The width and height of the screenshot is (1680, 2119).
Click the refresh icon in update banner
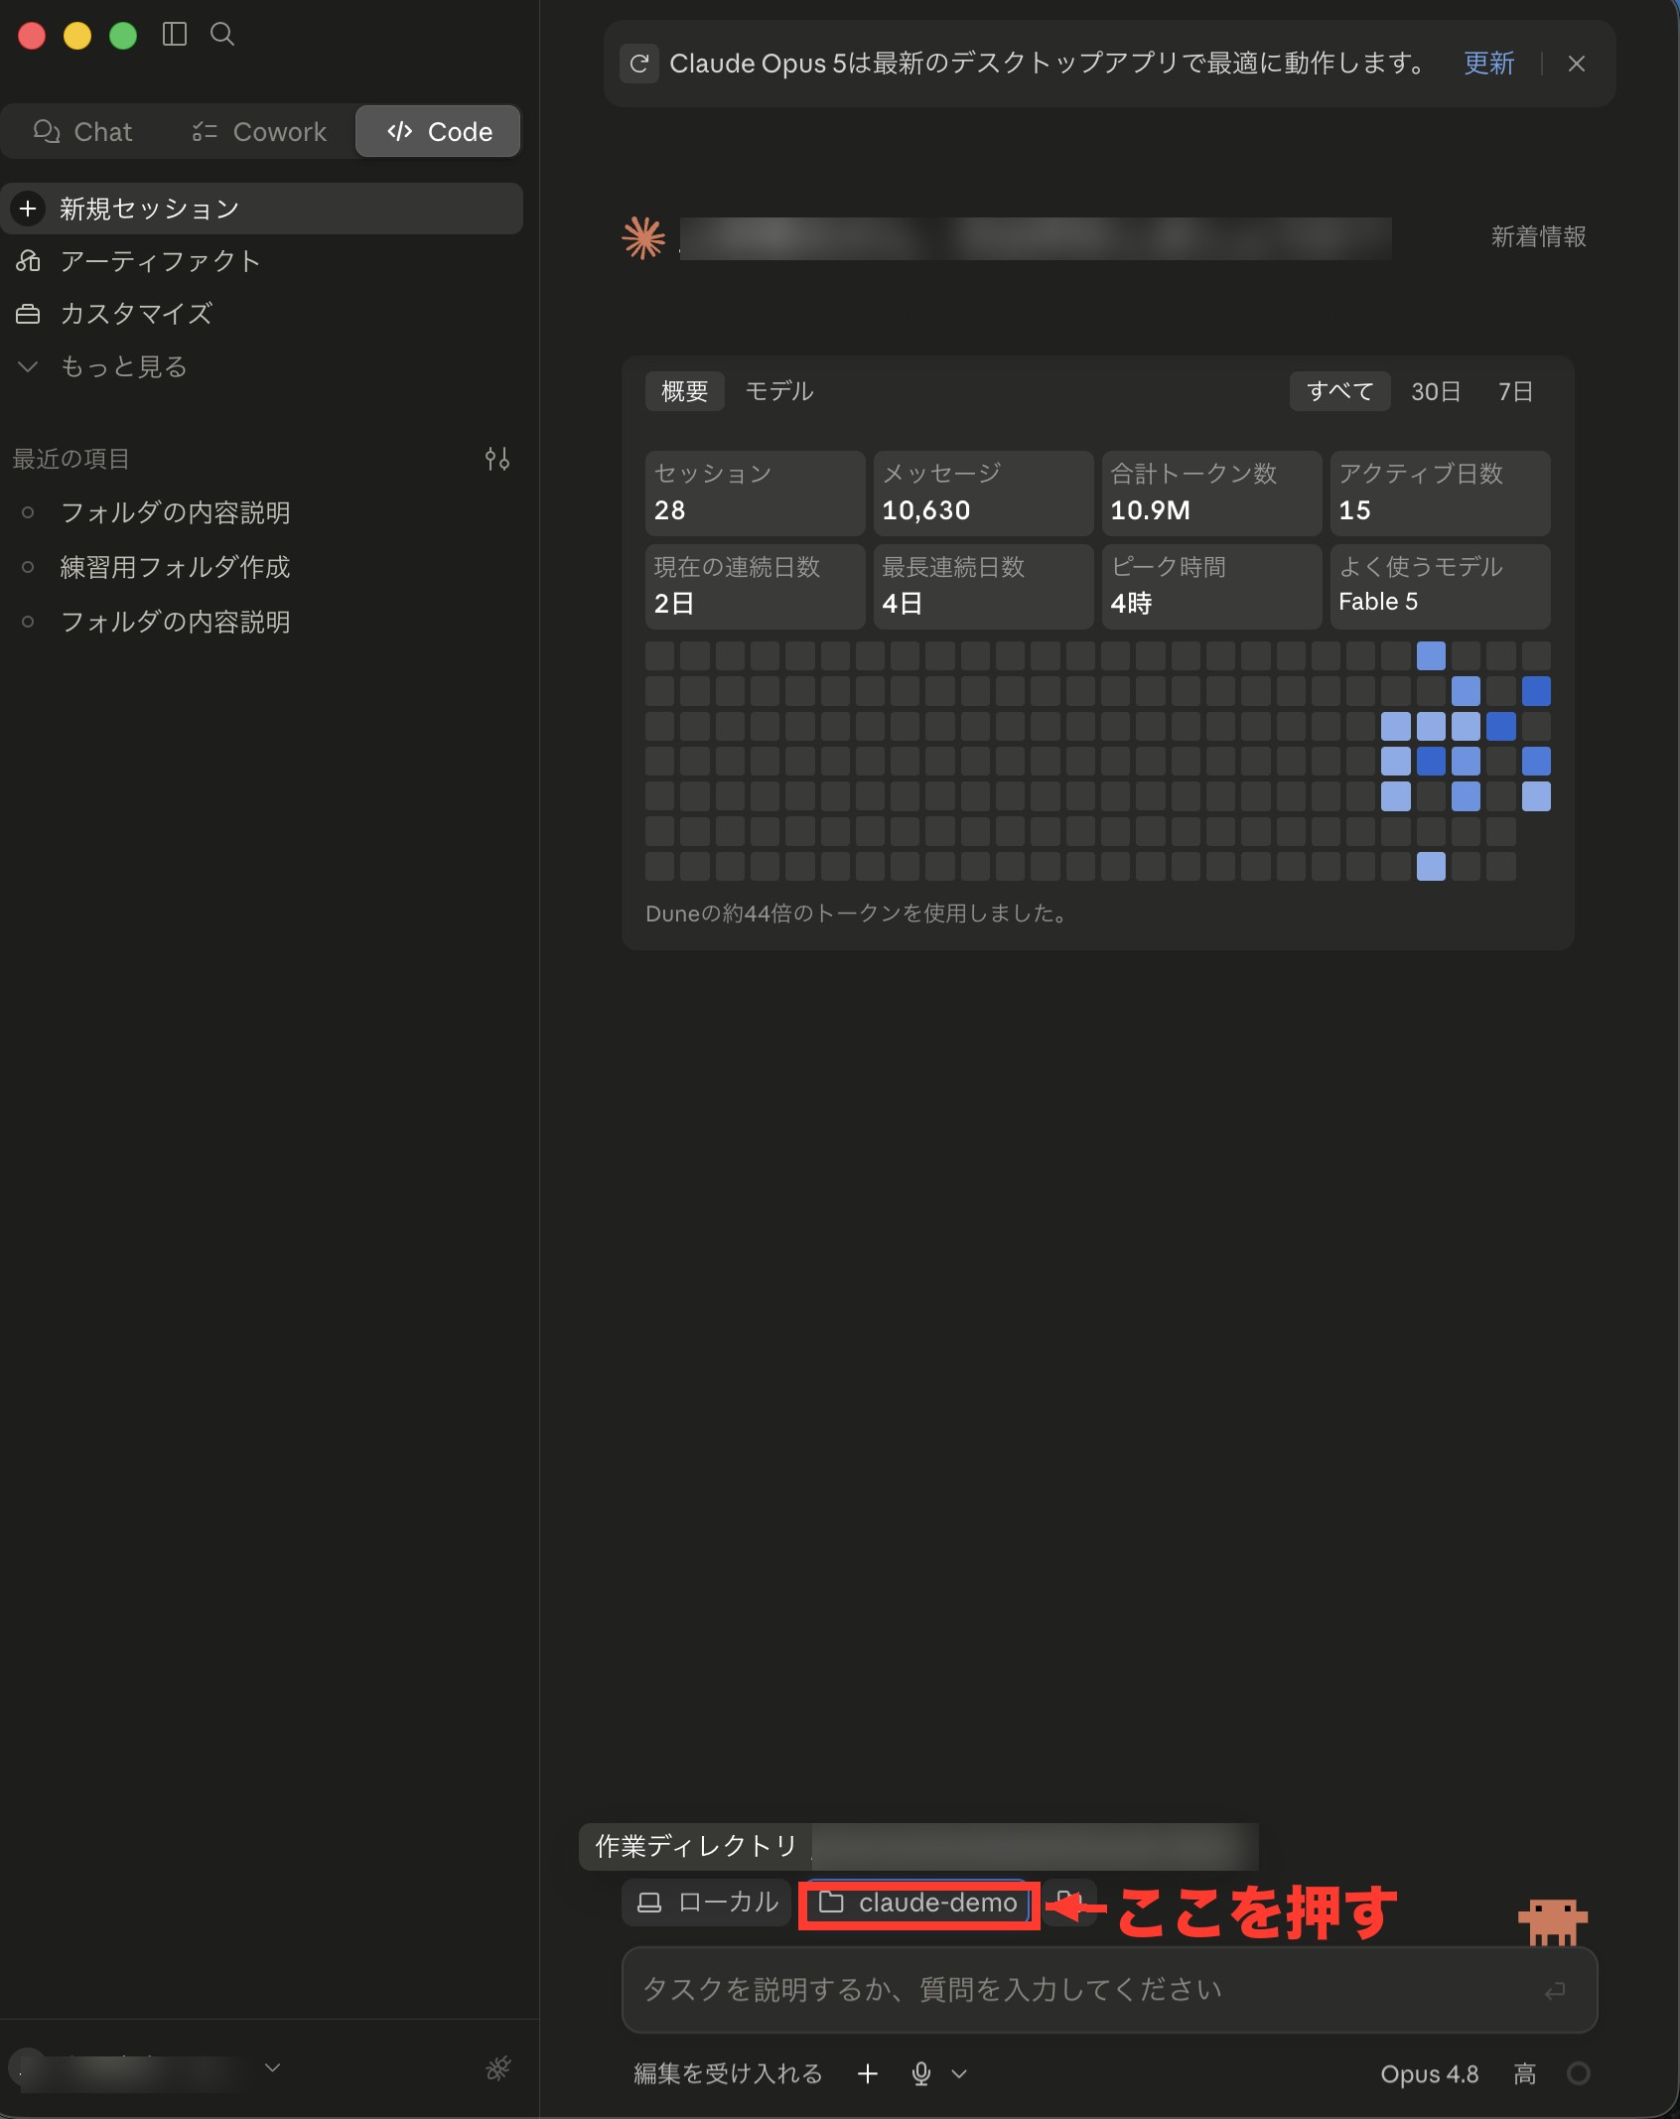click(639, 64)
